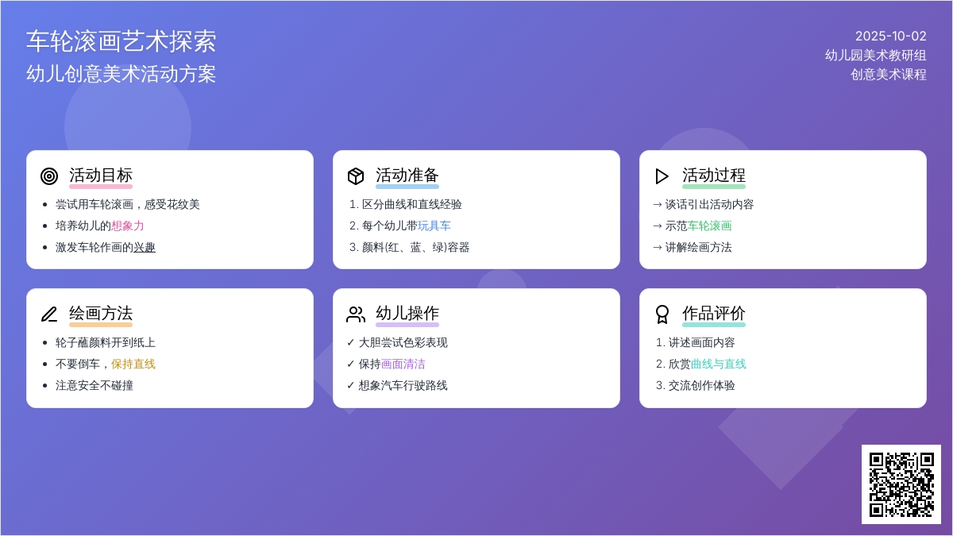Click the target icon beside 活动目标
The image size is (953, 536).
tap(49, 176)
